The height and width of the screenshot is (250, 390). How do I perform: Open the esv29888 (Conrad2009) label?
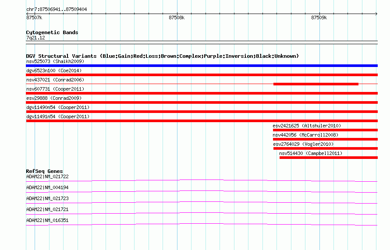[54, 98]
